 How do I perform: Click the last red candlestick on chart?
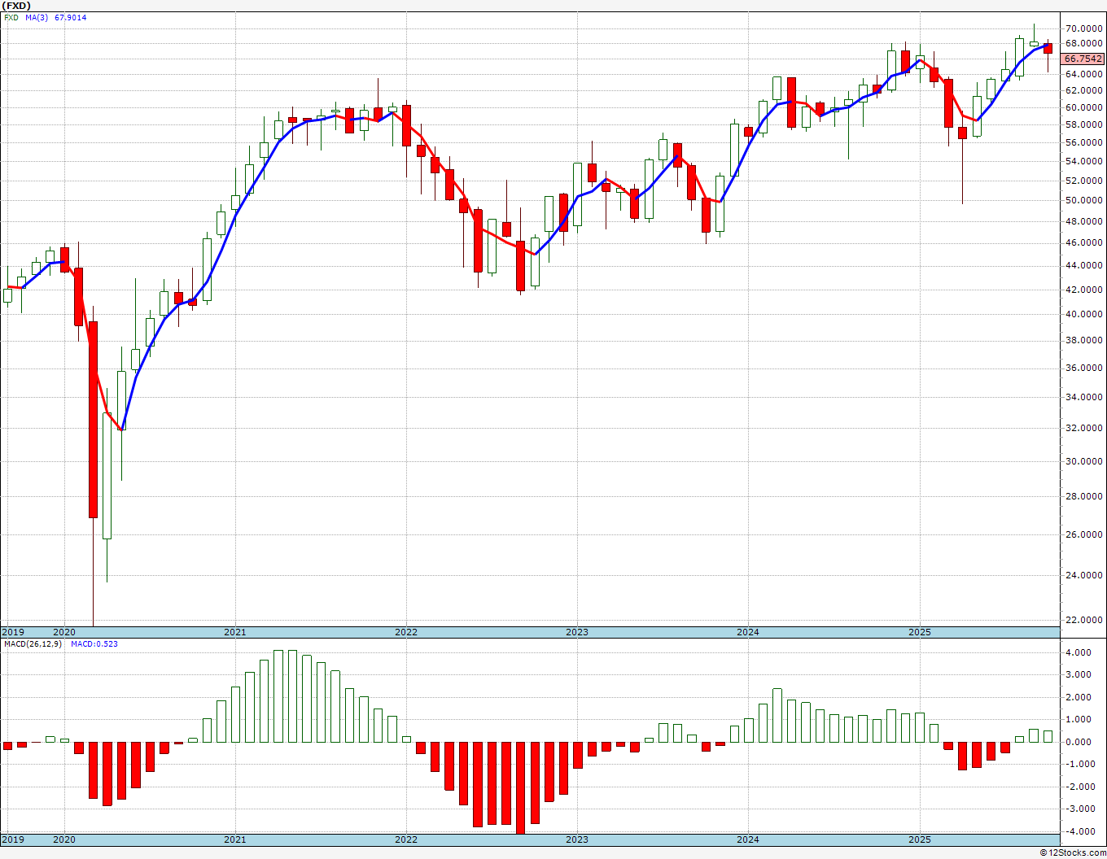click(x=1048, y=49)
